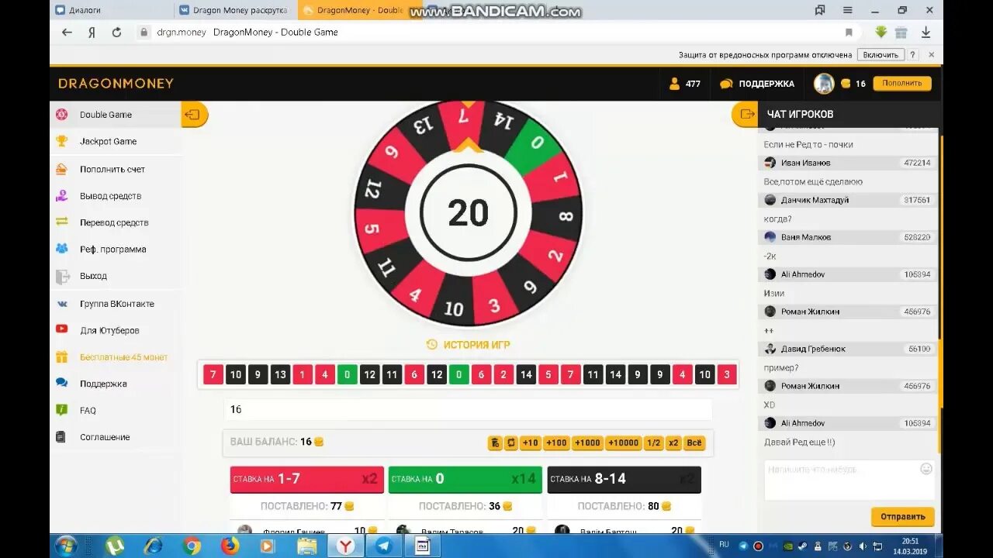The image size is (993, 558).
Task: Click the Пополнить button in header
Action: pyautogui.click(x=901, y=84)
